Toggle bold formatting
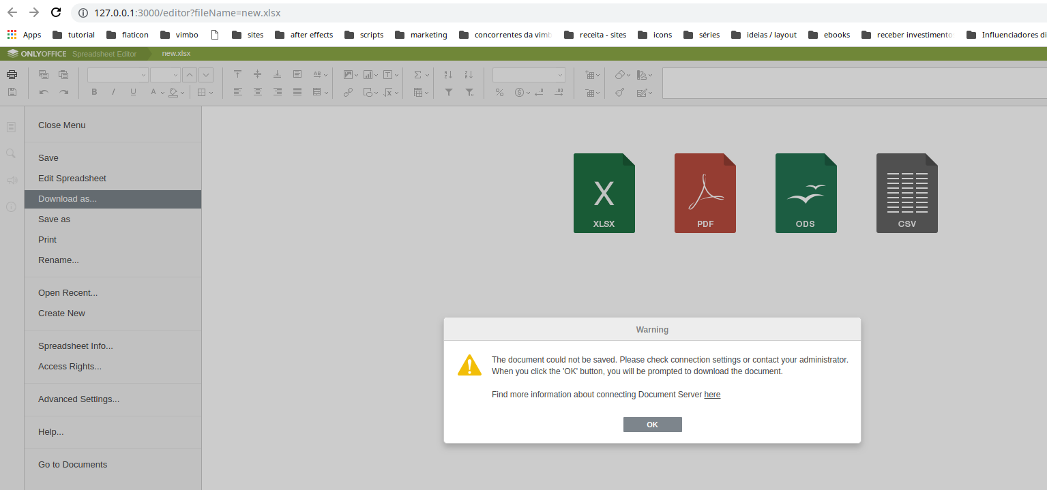 pos(94,92)
